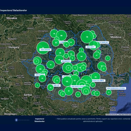Click the cluster marker labeled 42
Viewport: 131px width, 131px height.
(x=96, y=77)
